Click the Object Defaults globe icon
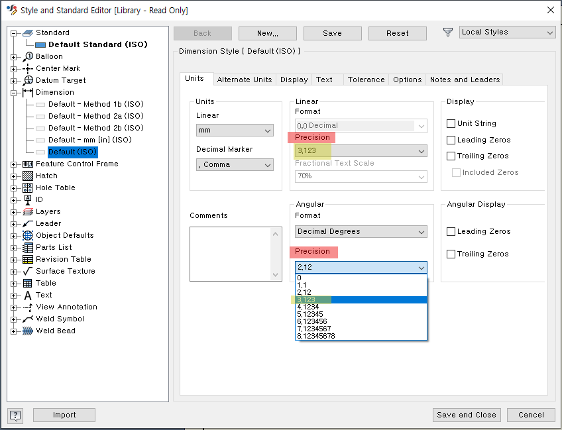The image size is (562, 430). 28,235
